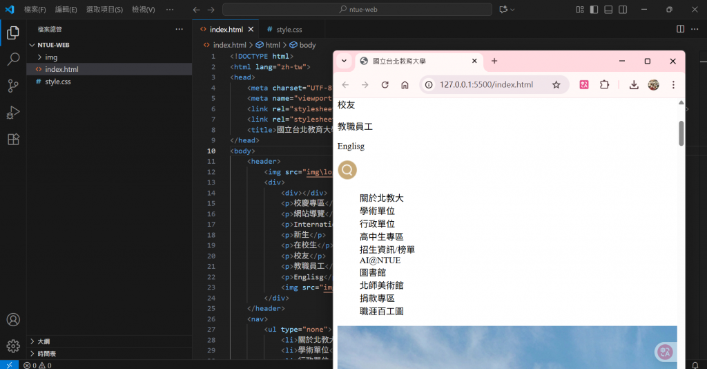The image size is (707, 369).
Task: Open the Extensions view
Action: pyautogui.click(x=13, y=139)
